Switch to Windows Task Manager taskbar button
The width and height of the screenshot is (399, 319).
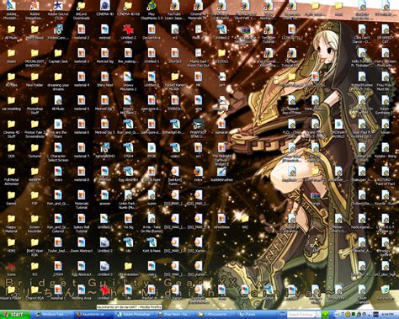click(52, 315)
